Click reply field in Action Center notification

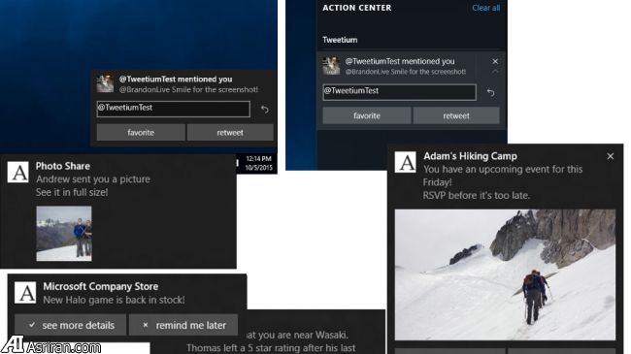tap(399, 92)
